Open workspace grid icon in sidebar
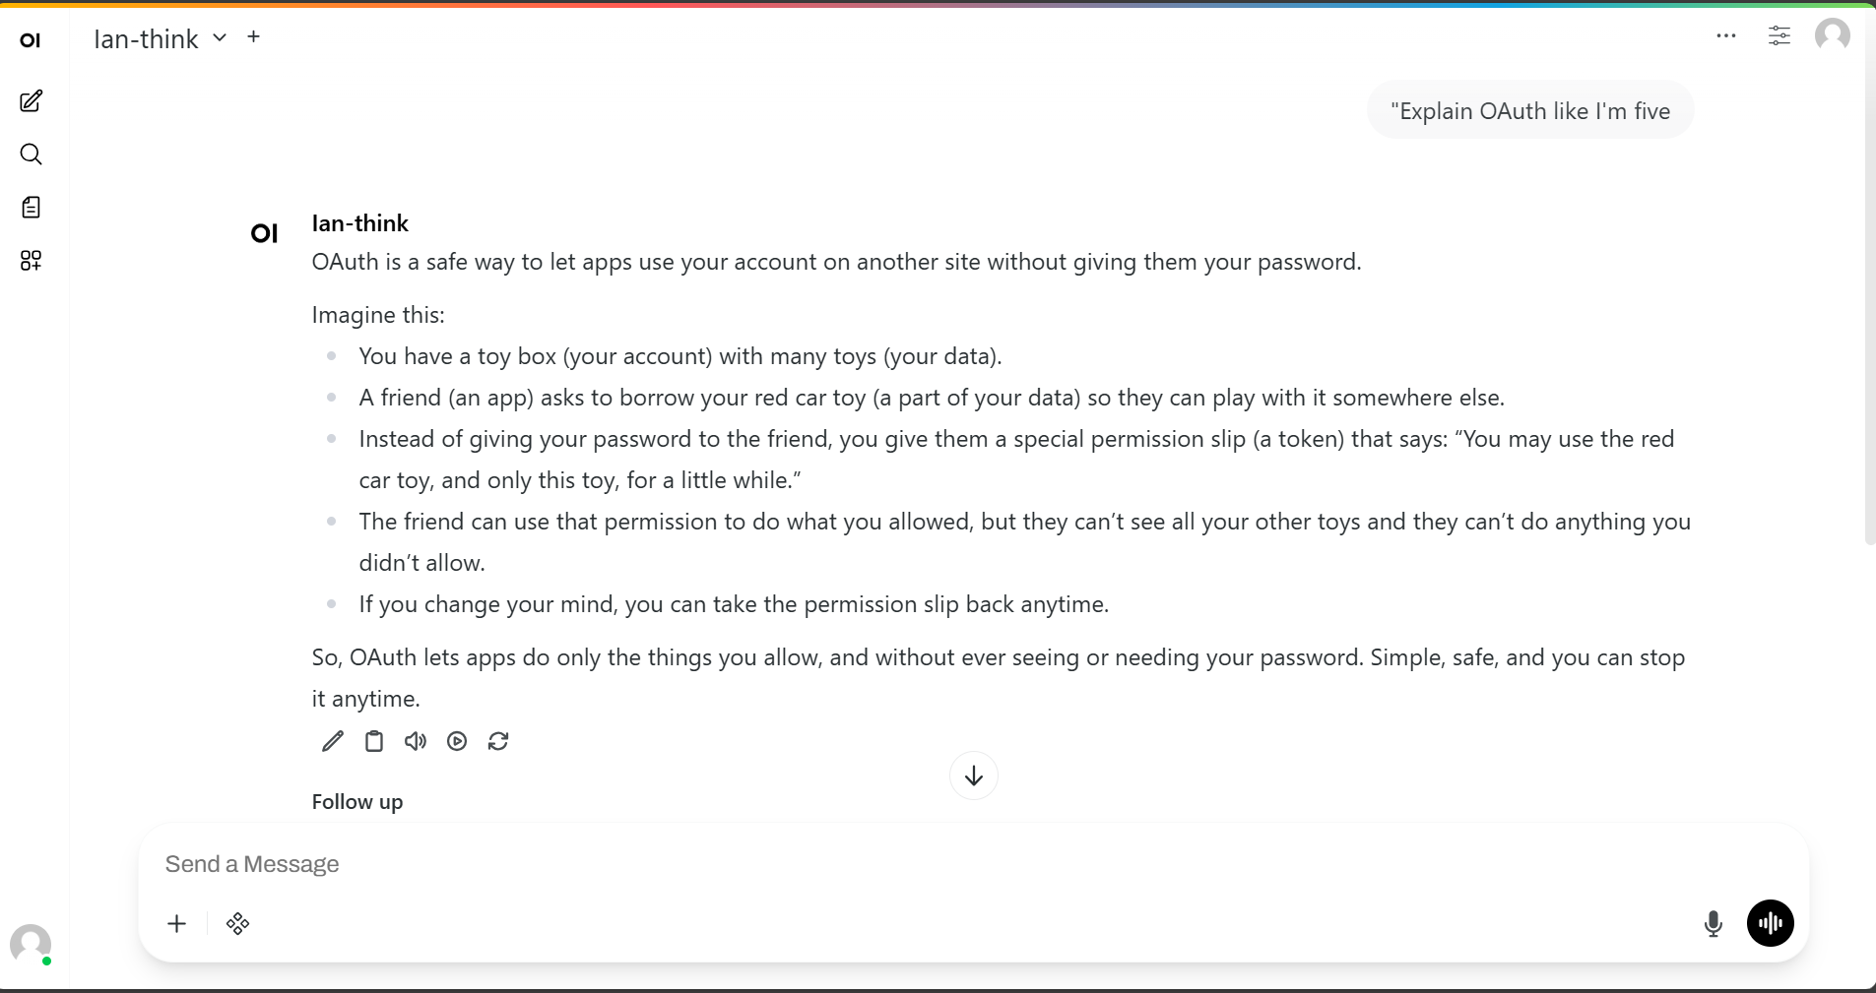 point(32,261)
